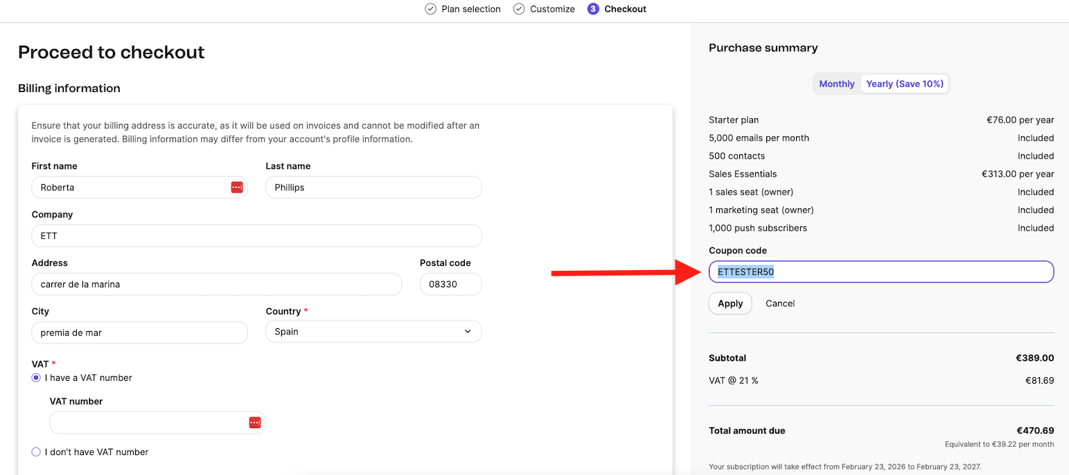This screenshot has width=1069, height=475.
Task: Go back to the Plan selection step
Action: 471,9
